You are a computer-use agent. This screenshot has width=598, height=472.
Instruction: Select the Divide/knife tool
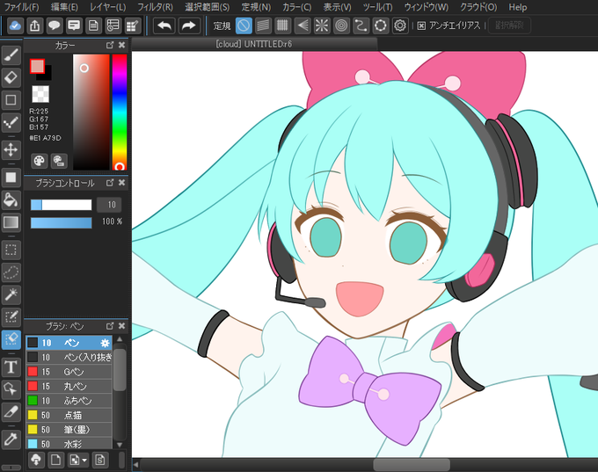(11, 411)
